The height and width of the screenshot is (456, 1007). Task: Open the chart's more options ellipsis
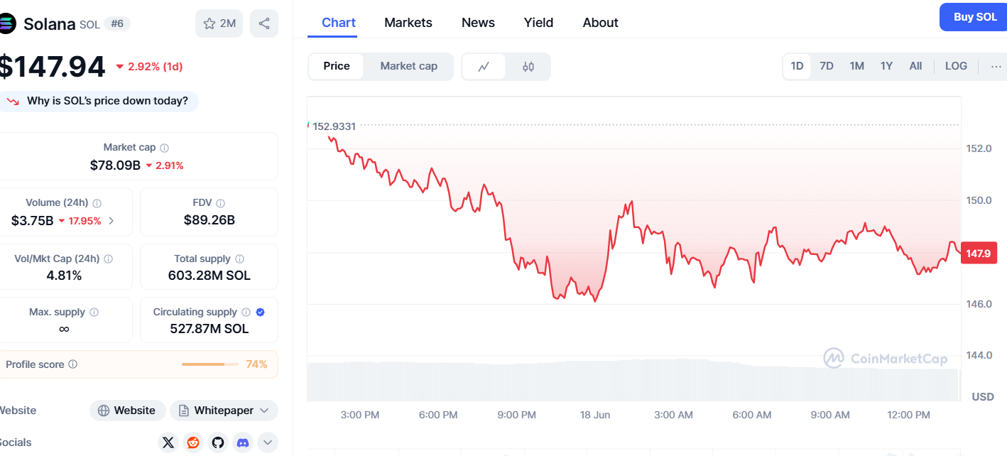[x=996, y=67]
